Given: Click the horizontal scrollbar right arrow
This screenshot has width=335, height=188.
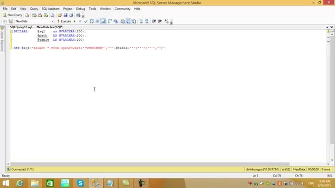Looking at the screenshot, I should [328, 164].
